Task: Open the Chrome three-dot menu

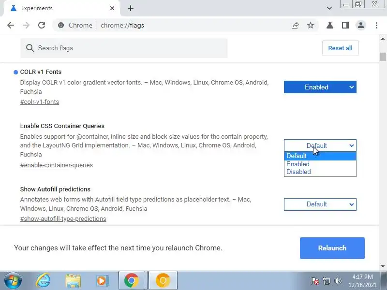Action: pos(376,25)
